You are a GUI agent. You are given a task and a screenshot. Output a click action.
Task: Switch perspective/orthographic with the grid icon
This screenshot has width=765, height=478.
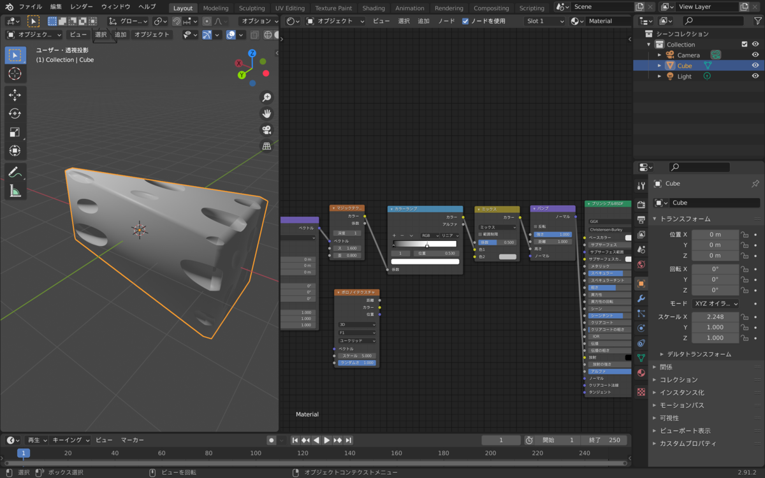click(267, 146)
